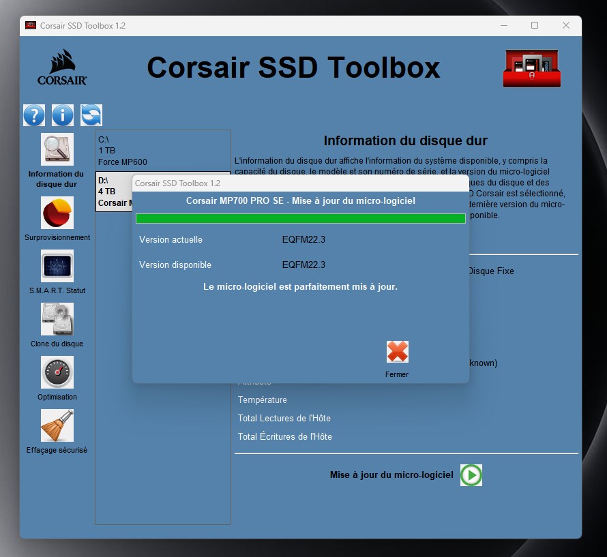Click the Corsair SSD Toolbox main heading
607x557 pixels.
pyautogui.click(x=293, y=67)
